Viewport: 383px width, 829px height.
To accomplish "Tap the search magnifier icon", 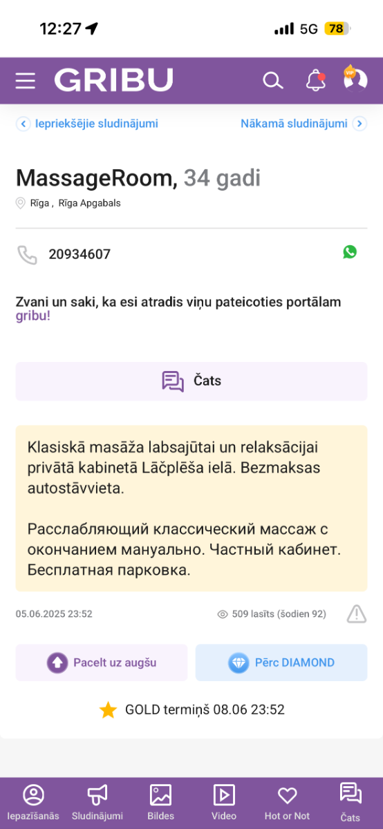I will click(273, 81).
